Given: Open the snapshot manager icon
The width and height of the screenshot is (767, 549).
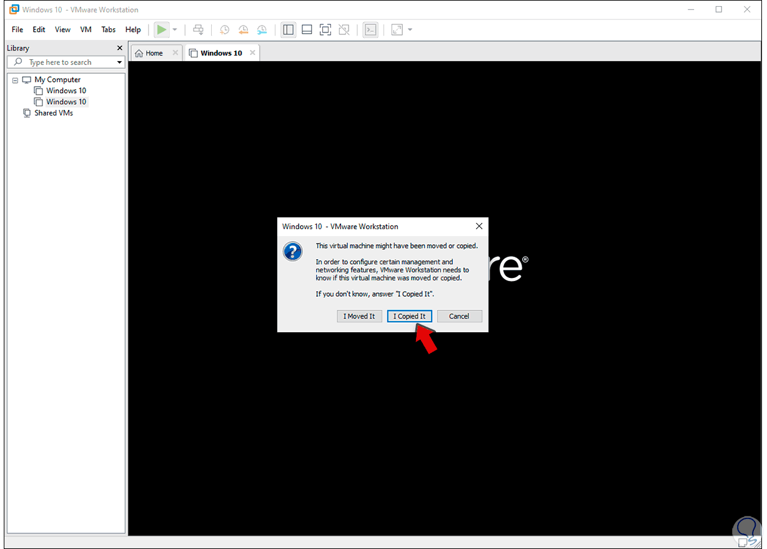Looking at the screenshot, I should pos(262,29).
